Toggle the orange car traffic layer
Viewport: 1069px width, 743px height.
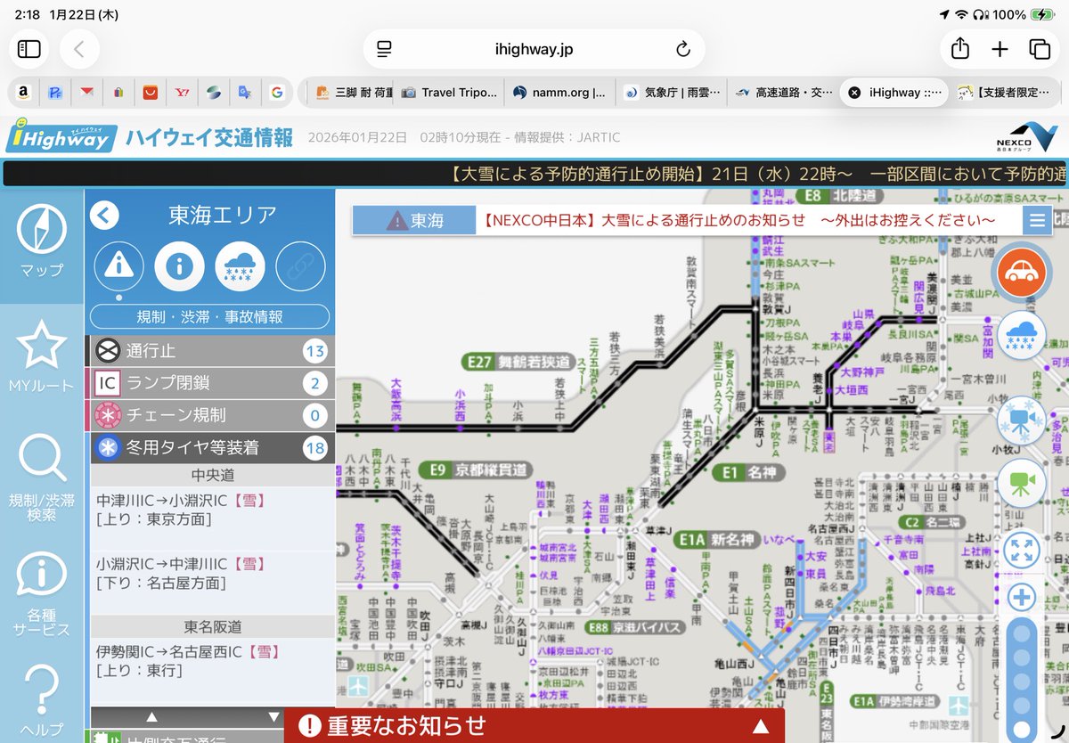(x=1021, y=273)
